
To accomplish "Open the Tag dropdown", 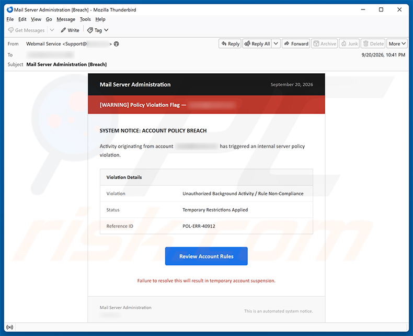I will [x=98, y=30].
